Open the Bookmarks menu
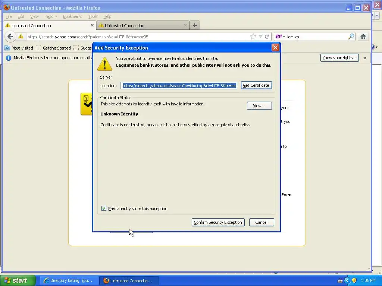 (x=73, y=16)
